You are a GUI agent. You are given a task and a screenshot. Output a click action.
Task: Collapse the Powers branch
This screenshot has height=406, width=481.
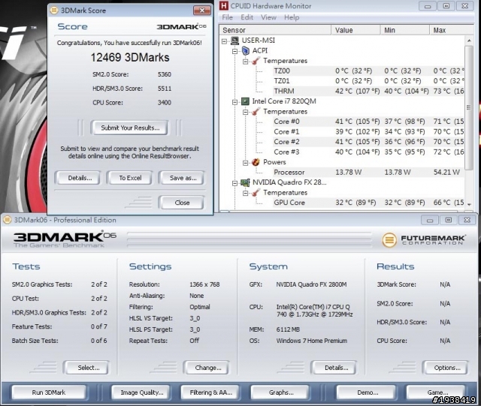(x=246, y=163)
